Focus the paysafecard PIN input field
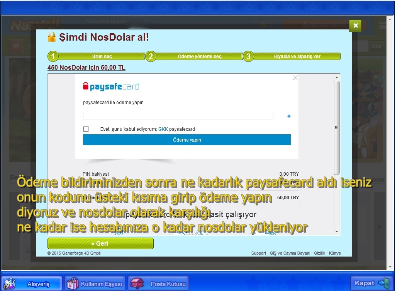Screen dimensions: 395x291 tap(178, 116)
